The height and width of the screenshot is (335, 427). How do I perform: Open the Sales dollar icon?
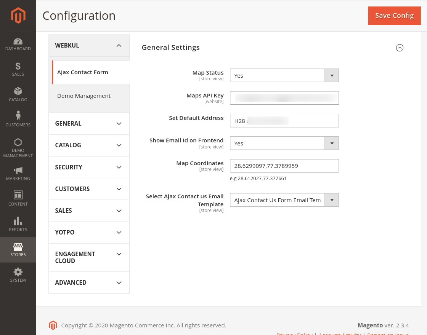(18, 66)
